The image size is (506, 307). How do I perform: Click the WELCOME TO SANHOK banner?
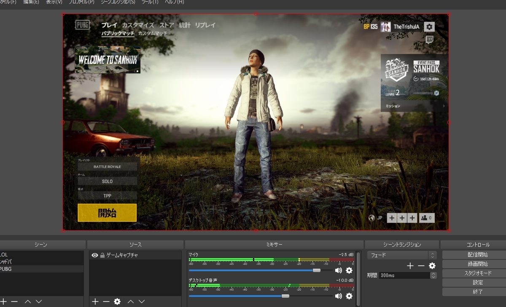click(108, 60)
